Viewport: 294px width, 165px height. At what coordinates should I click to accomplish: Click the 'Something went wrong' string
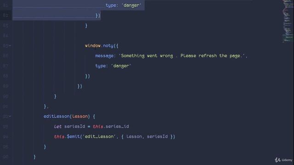tap(147, 56)
